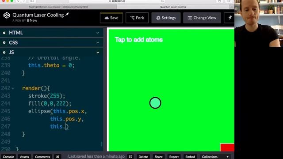Image resolution: width=283 pixels, height=159 pixels.
Task: Expand the HTML panel dropdown chevron
Action: point(98,33)
